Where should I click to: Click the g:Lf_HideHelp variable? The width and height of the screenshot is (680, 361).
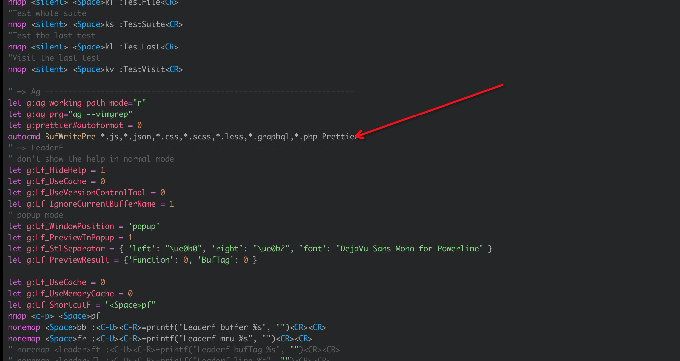(x=56, y=170)
